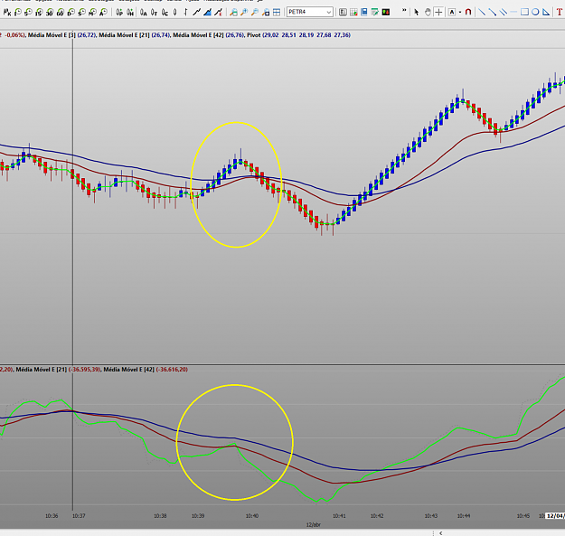Click the table grid with red mark icon
The width and height of the screenshot is (565, 536).
[x=353, y=13]
